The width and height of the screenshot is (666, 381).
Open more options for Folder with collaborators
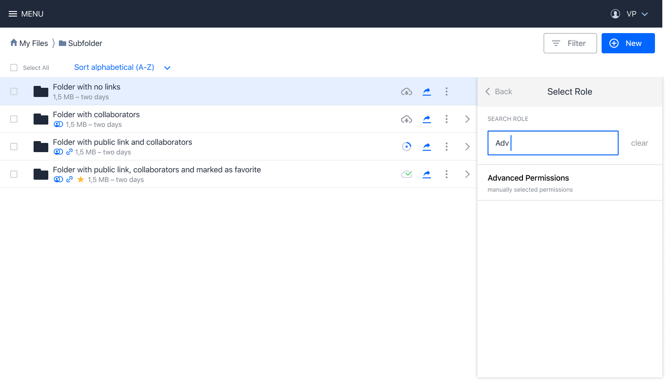pos(447,119)
